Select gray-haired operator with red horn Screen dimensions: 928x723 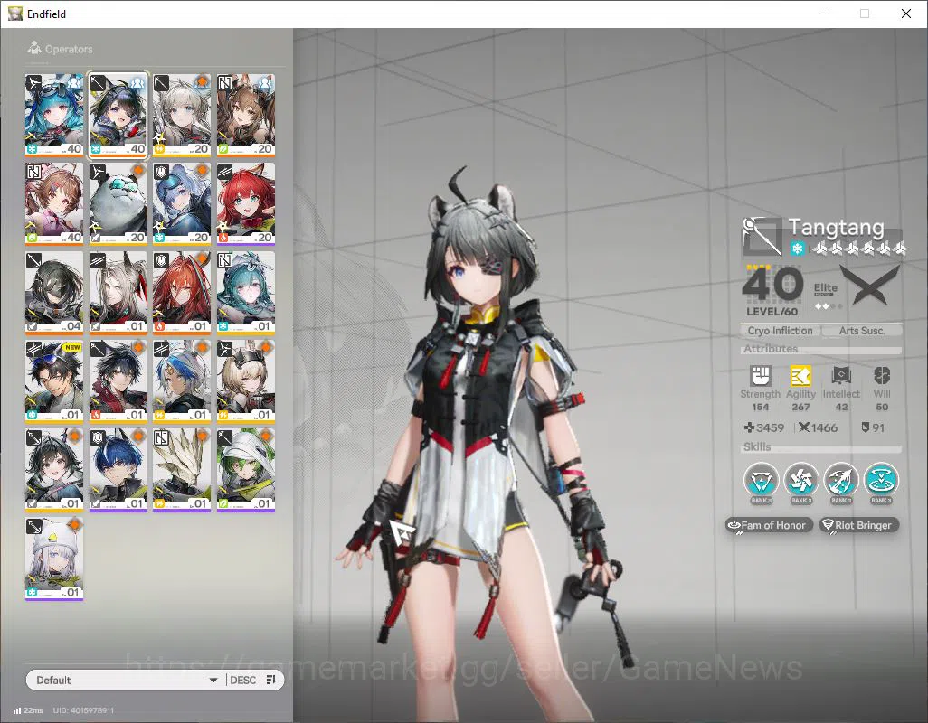tap(118, 293)
